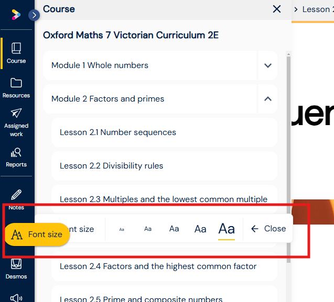Open Lesson 2.4 Factors and highest common factor
The width and height of the screenshot is (334, 302).
click(164, 266)
